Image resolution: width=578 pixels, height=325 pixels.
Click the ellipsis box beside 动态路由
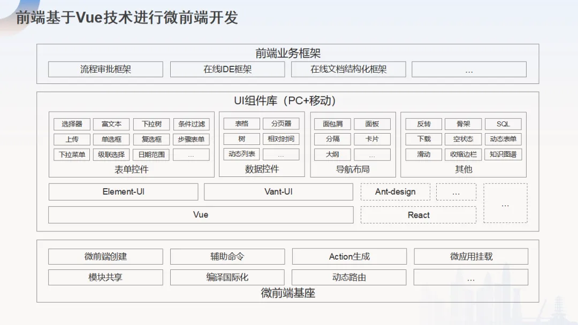[471, 277]
